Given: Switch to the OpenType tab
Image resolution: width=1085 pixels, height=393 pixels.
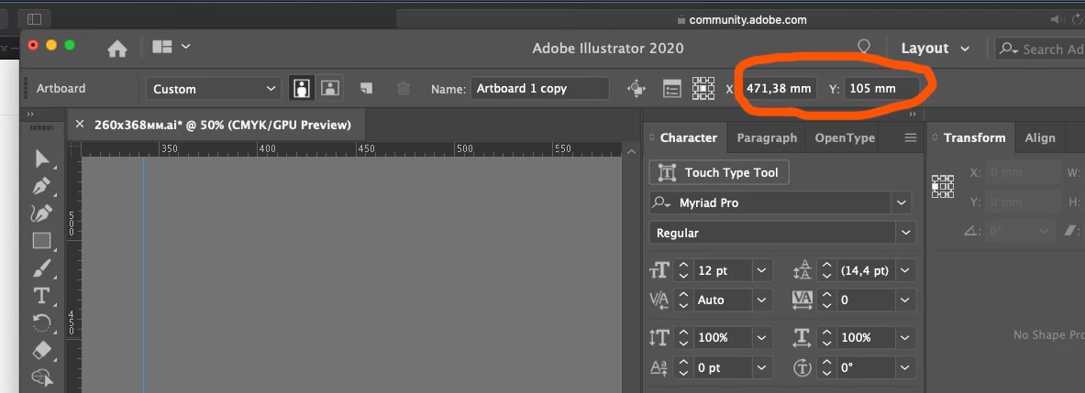Looking at the screenshot, I should tap(845, 138).
